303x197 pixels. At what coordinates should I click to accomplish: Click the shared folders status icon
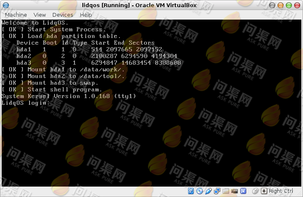[226, 191]
